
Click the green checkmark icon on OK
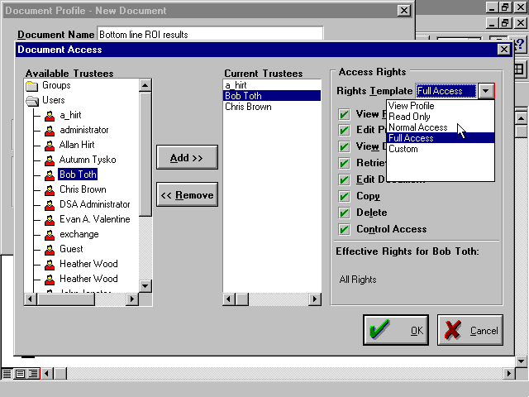pos(379,329)
